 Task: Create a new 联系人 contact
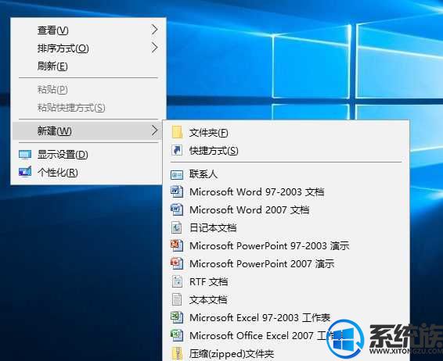point(286,174)
